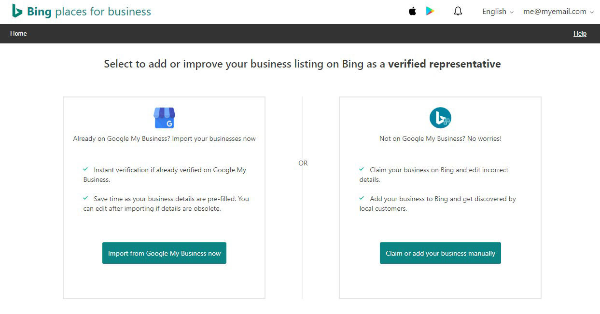Viewport: 600px width, 314px height.
Task: Select the Home menu item
Action: [18, 33]
